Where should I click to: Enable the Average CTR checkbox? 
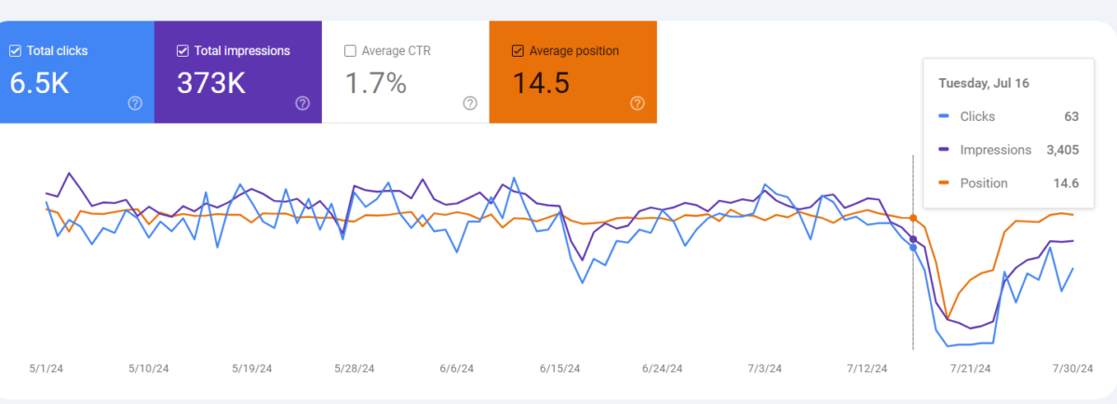tap(350, 51)
